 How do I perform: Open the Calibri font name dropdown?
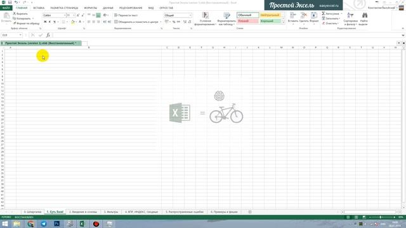click(65, 15)
